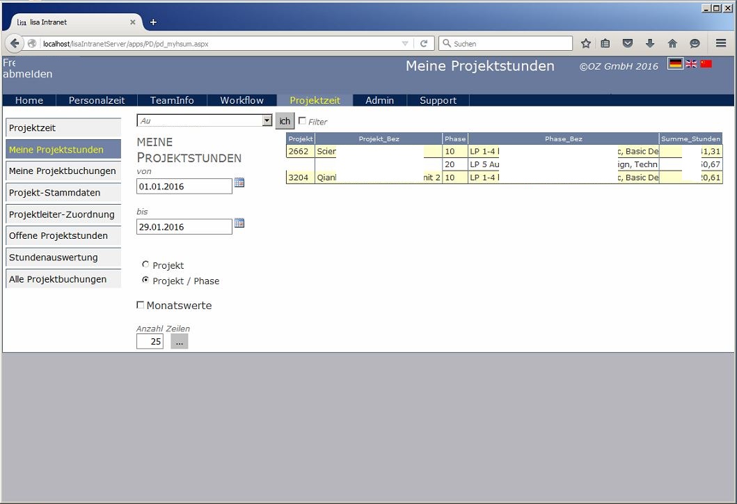Click the 'ich' button
The image size is (737, 504).
[x=285, y=121]
